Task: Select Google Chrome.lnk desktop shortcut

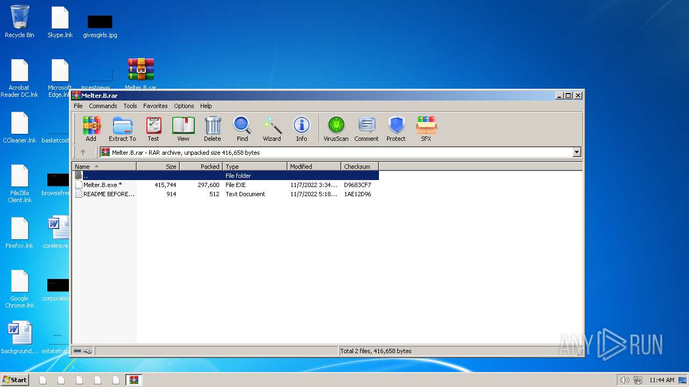Action: click(x=19, y=288)
